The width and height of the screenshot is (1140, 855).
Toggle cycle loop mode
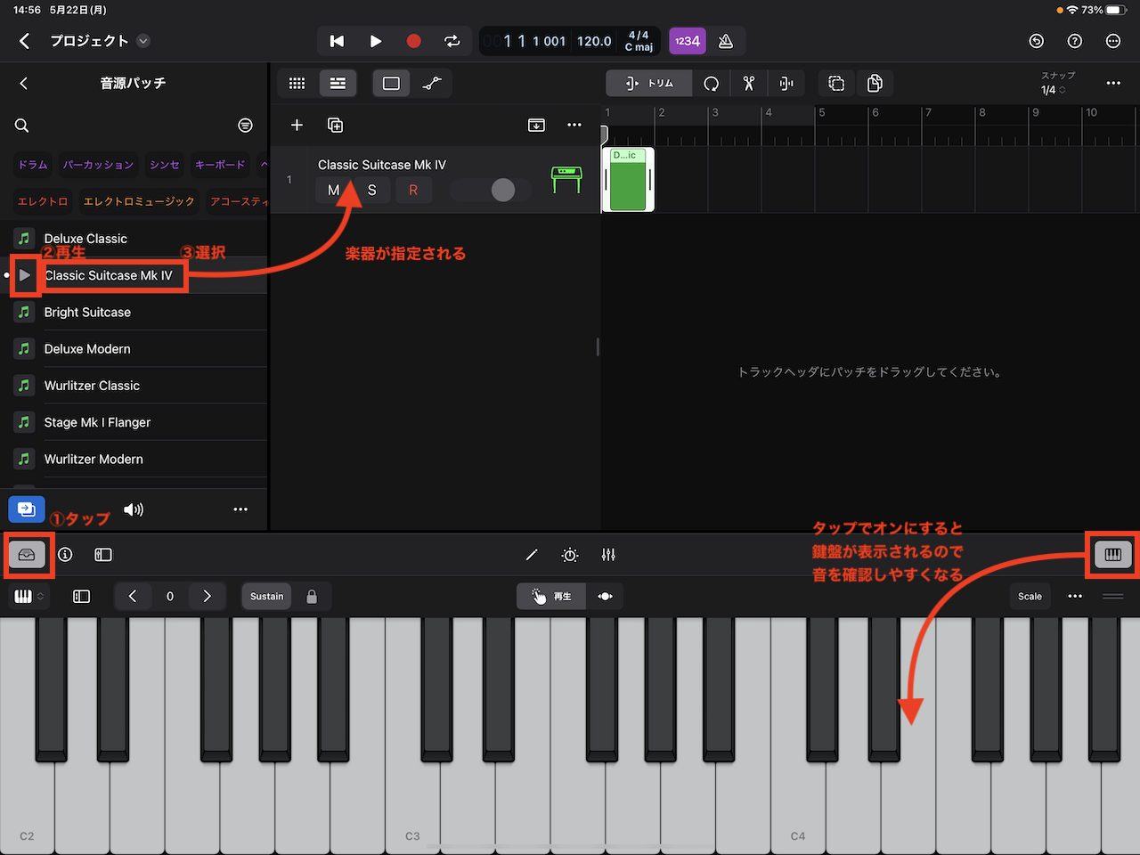tap(452, 41)
